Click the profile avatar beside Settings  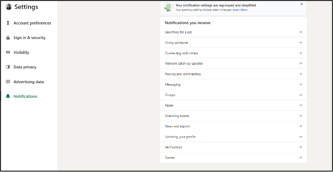[9, 7]
